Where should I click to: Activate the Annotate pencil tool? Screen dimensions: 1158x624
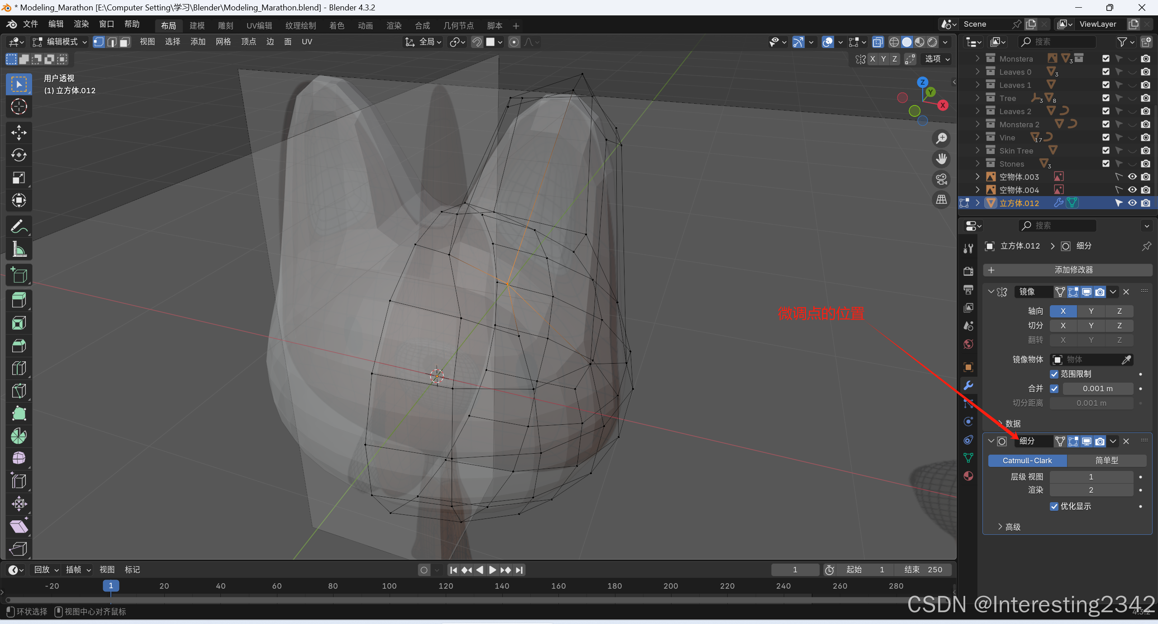point(19,226)
